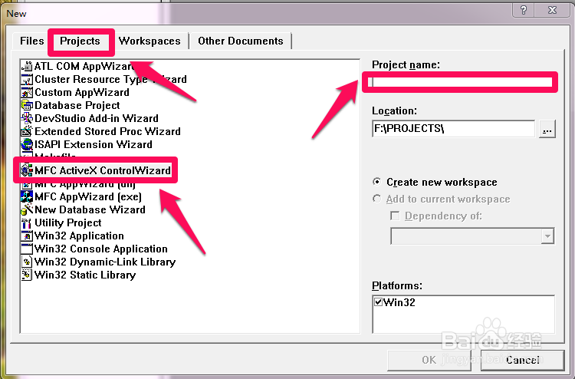Click the question mark help button
The height and width of the screenshot is (379, 575).
pos(524,10)
